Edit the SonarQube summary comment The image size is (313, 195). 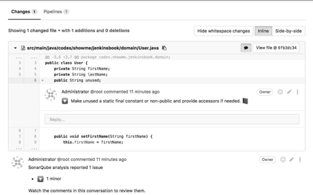pos(291,159)
